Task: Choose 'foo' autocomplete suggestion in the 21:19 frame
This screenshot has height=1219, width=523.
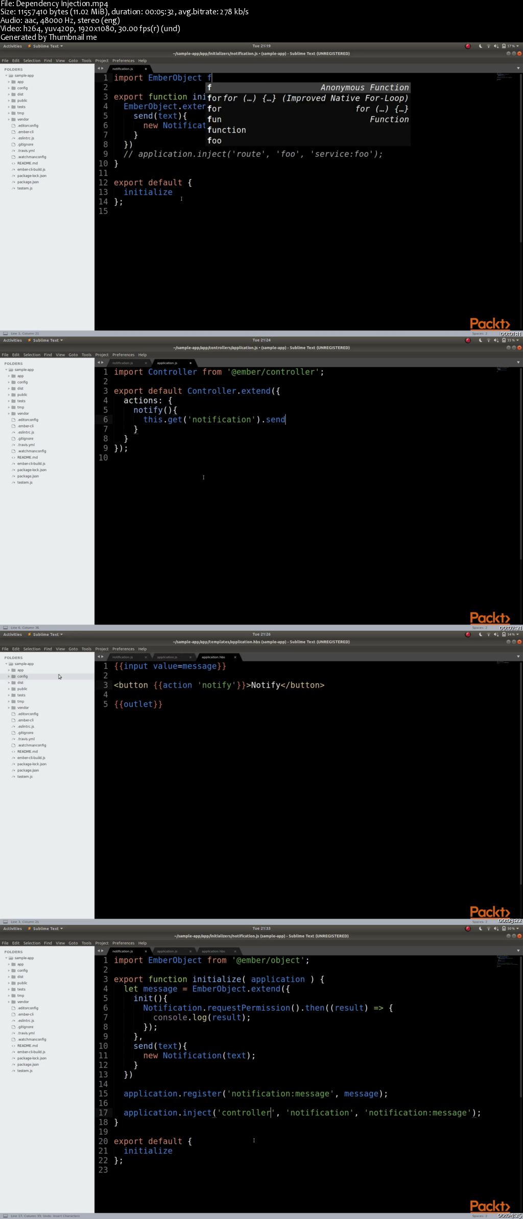Action: [x=308, y=141]
